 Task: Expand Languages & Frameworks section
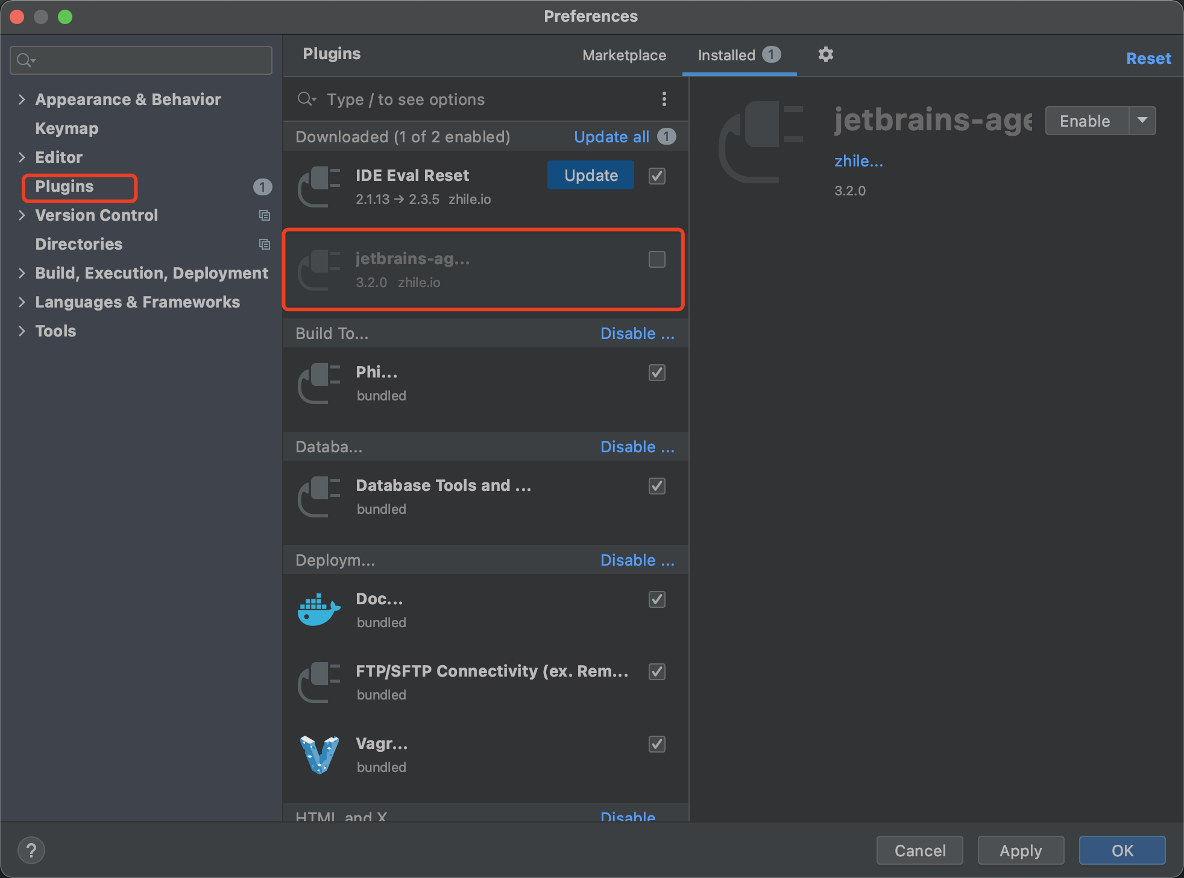[22, 302]
